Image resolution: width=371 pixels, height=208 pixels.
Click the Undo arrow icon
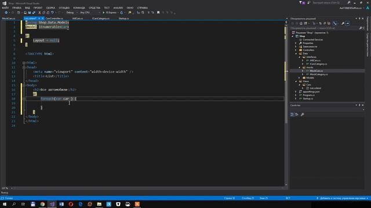[x=52, y=13]
